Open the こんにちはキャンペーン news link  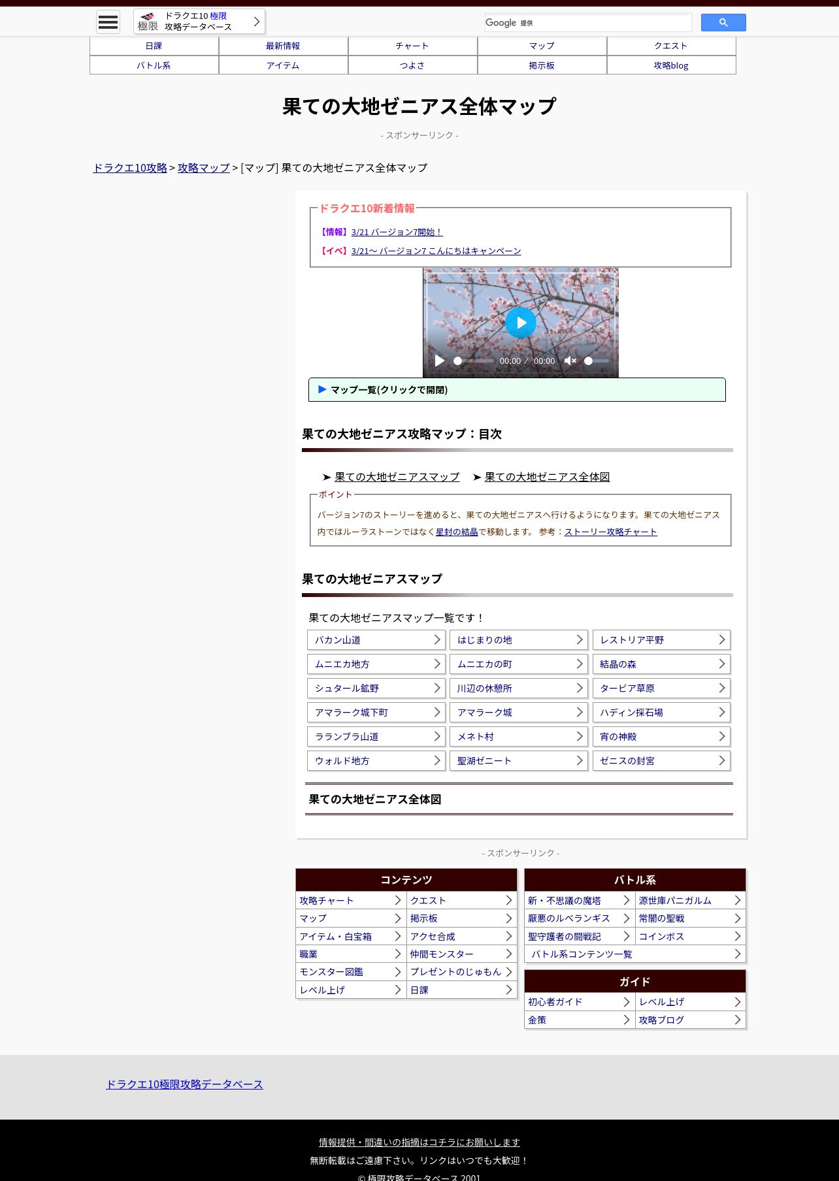(x=436, y=251)
